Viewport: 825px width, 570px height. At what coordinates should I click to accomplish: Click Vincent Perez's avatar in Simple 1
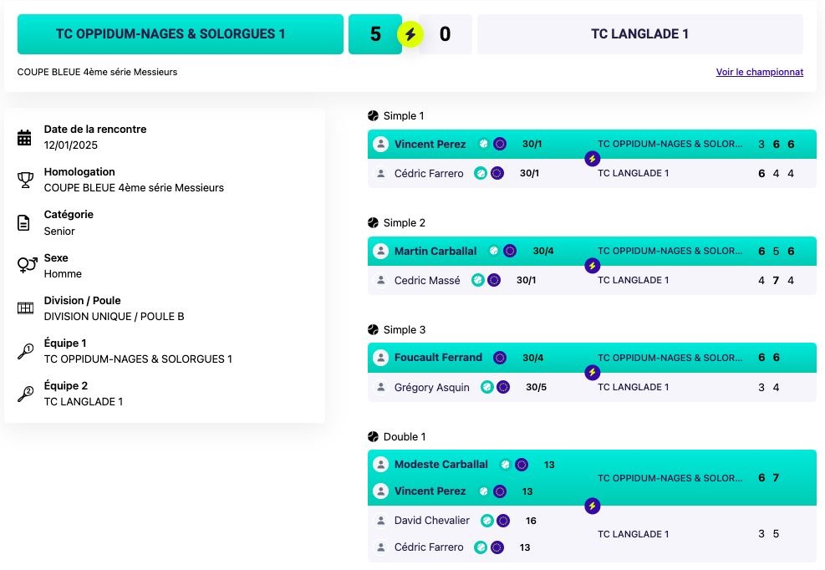[x=381, y=144]
